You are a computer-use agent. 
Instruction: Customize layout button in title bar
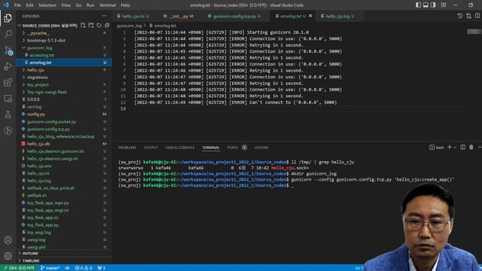(444, 5)
